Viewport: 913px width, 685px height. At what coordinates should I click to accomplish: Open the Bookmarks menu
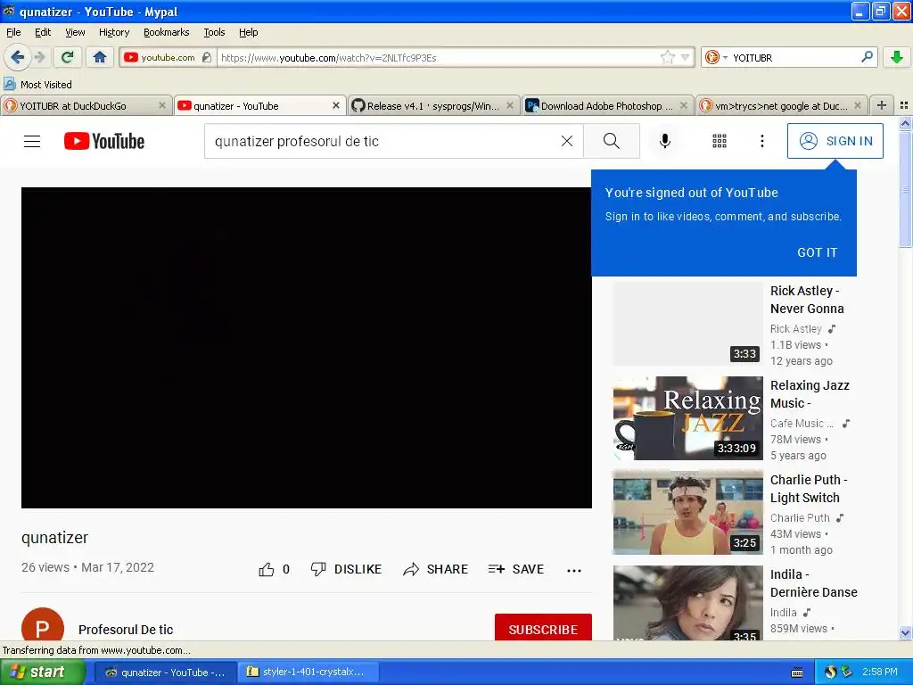click(167, 32)
